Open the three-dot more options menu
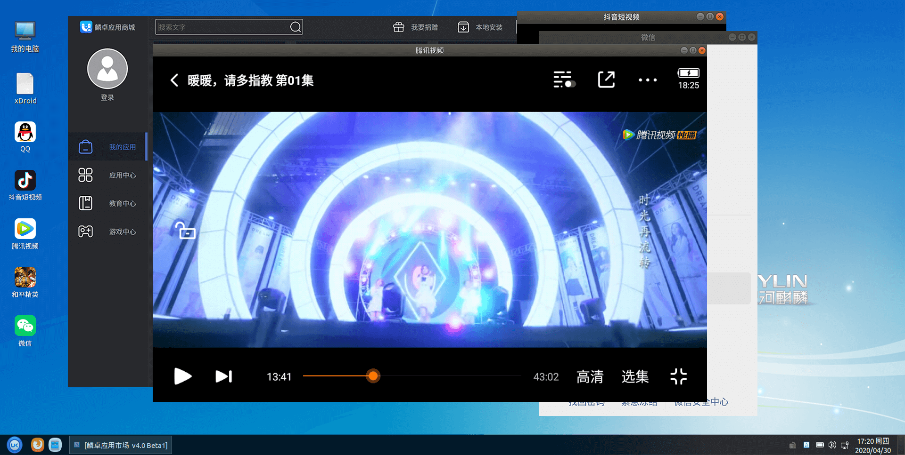 pyautogui.click(x=648, y=80)
